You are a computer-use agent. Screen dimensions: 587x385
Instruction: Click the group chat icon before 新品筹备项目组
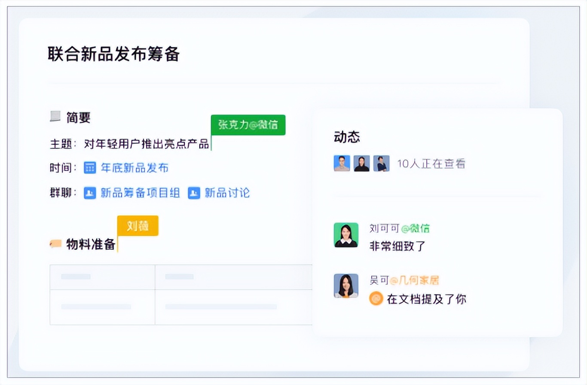tap(89, 193)
